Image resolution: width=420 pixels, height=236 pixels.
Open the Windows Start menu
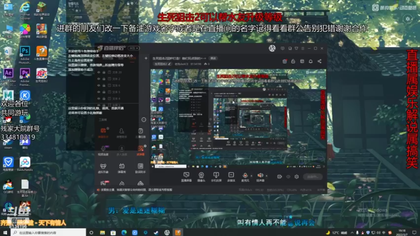5,232
